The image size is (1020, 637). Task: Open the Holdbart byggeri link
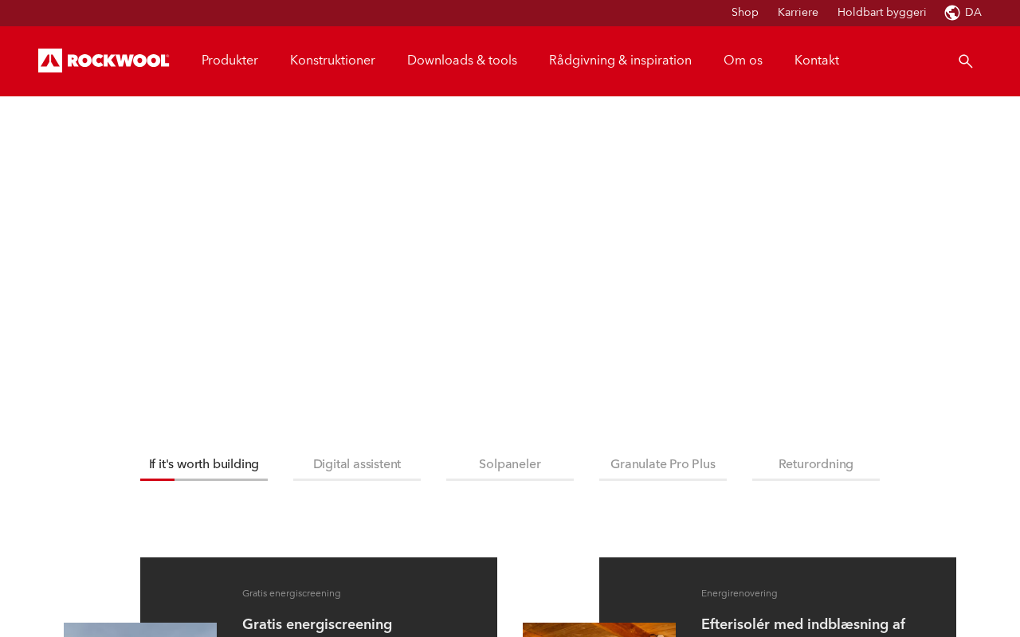(882, 13)
